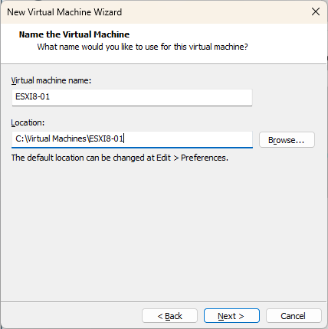Return to previous step with < Back
The width and height of the screenshot is (328, 329).
(169, 316)
